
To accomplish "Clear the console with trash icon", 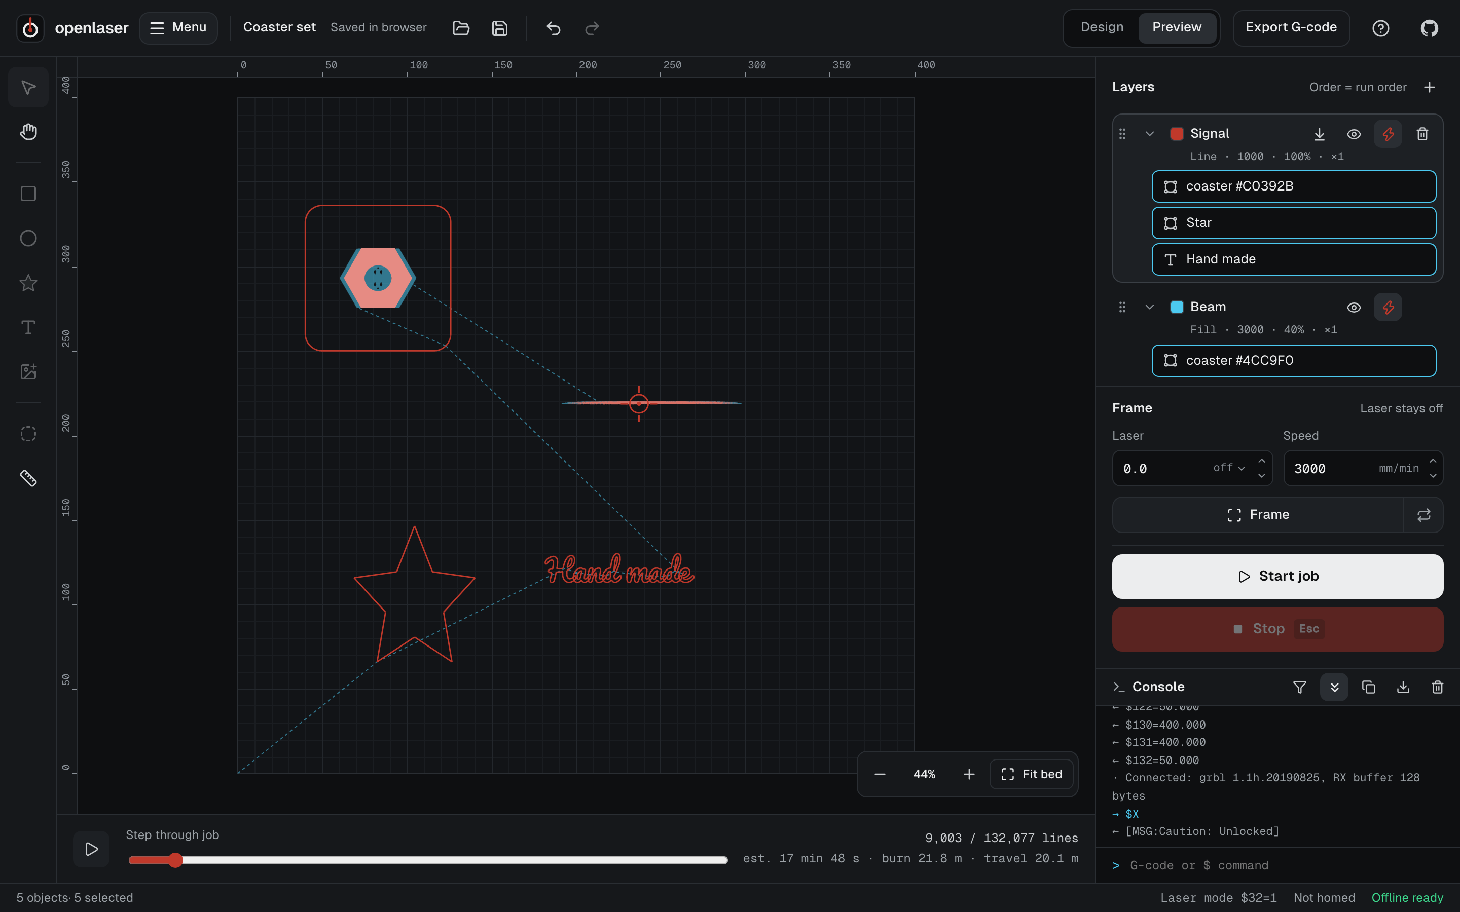I will pos(1437,687).
